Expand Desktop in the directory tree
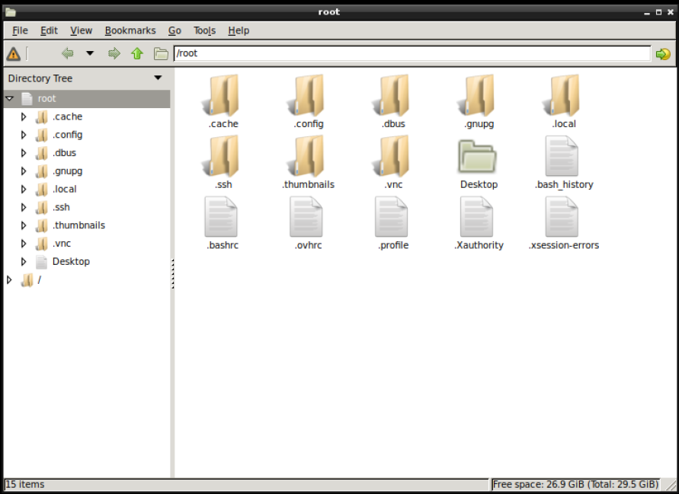 [24, 262]
